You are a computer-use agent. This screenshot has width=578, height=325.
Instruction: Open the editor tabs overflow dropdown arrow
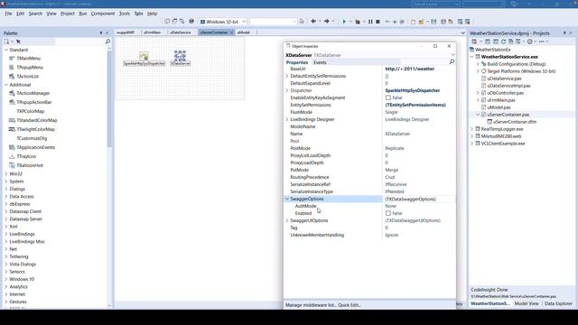pyautogui.click(x=463, y=32)
